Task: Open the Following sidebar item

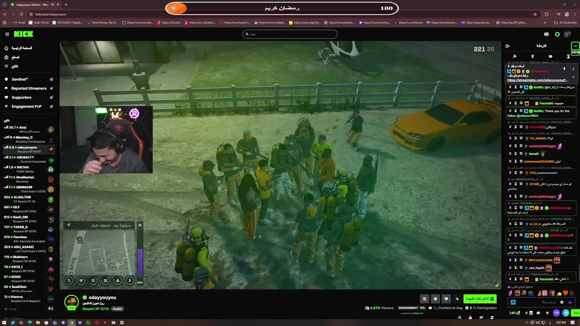Action: click(12, 66)
